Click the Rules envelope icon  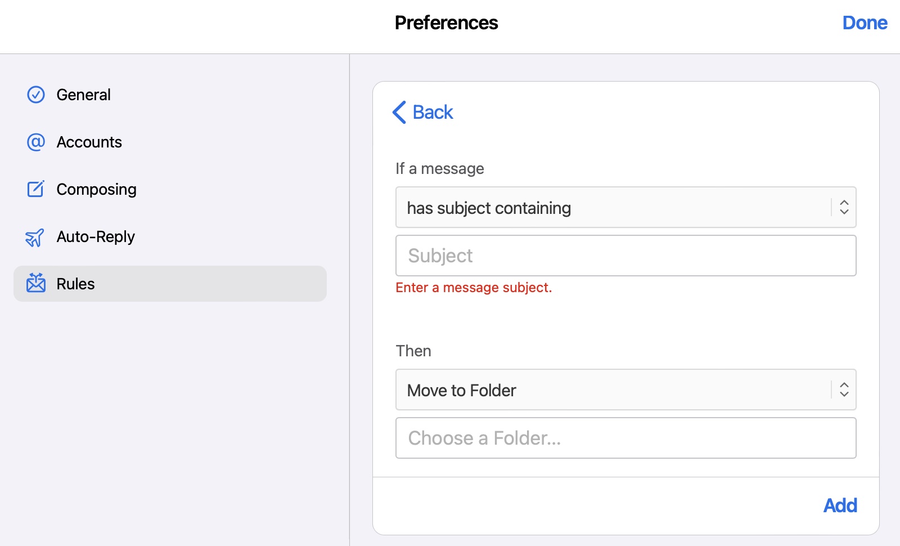[x=36, y=283]
